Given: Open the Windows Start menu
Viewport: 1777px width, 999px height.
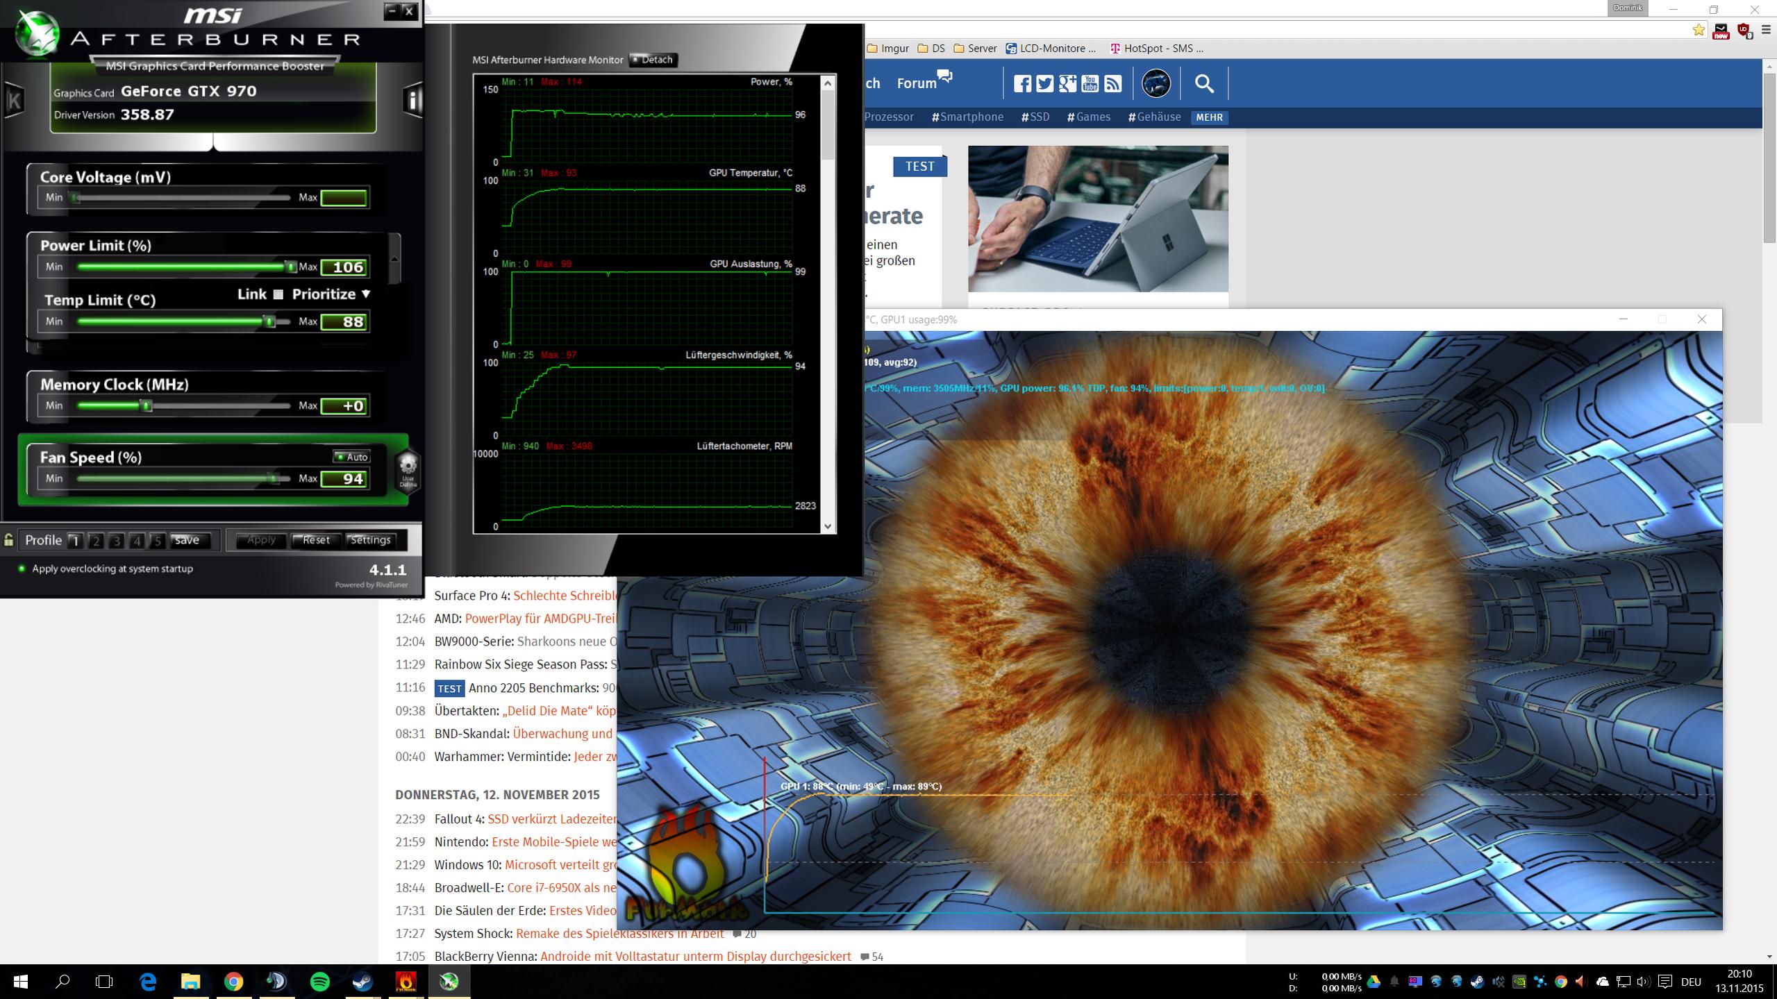Looking at the screenshot, I should [x=21, y=982].
